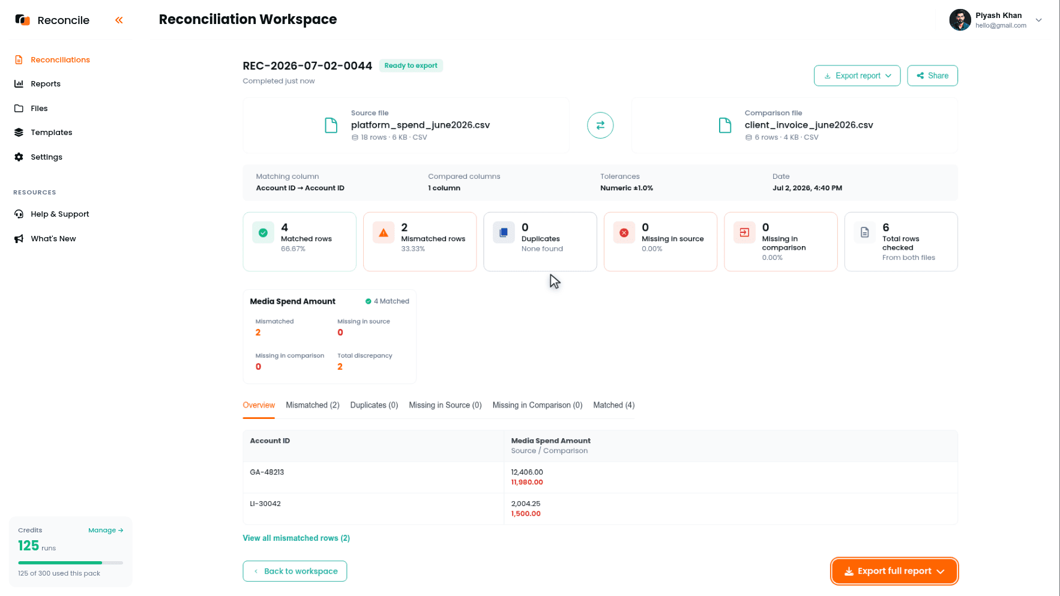Click the green matched rows checkmark icon
The image size is (1060, 596).
[263, 233]
